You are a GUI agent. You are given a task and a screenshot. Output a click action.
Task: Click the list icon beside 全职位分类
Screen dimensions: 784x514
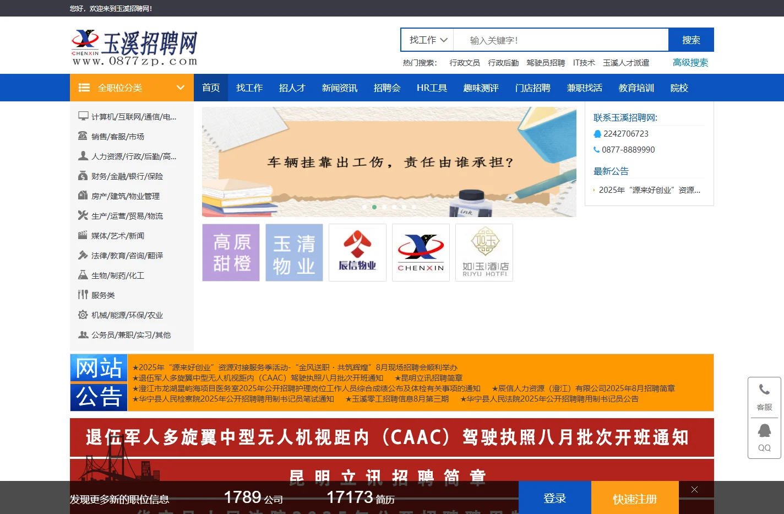pyautogui.click(x=84, y=88)
